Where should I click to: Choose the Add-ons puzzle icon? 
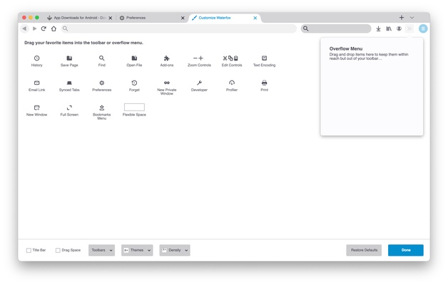(166, 58)
